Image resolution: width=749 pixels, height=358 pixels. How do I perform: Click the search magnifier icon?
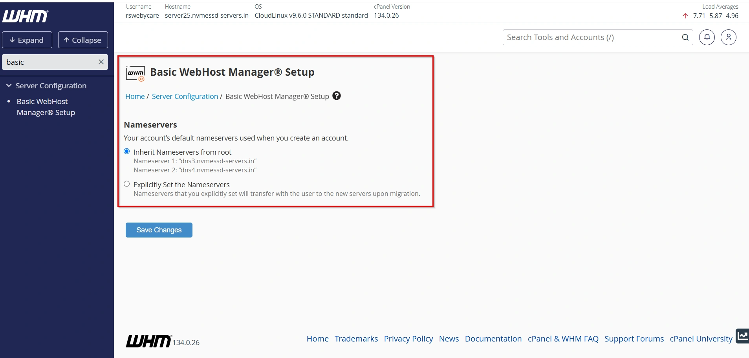(685, 37)
